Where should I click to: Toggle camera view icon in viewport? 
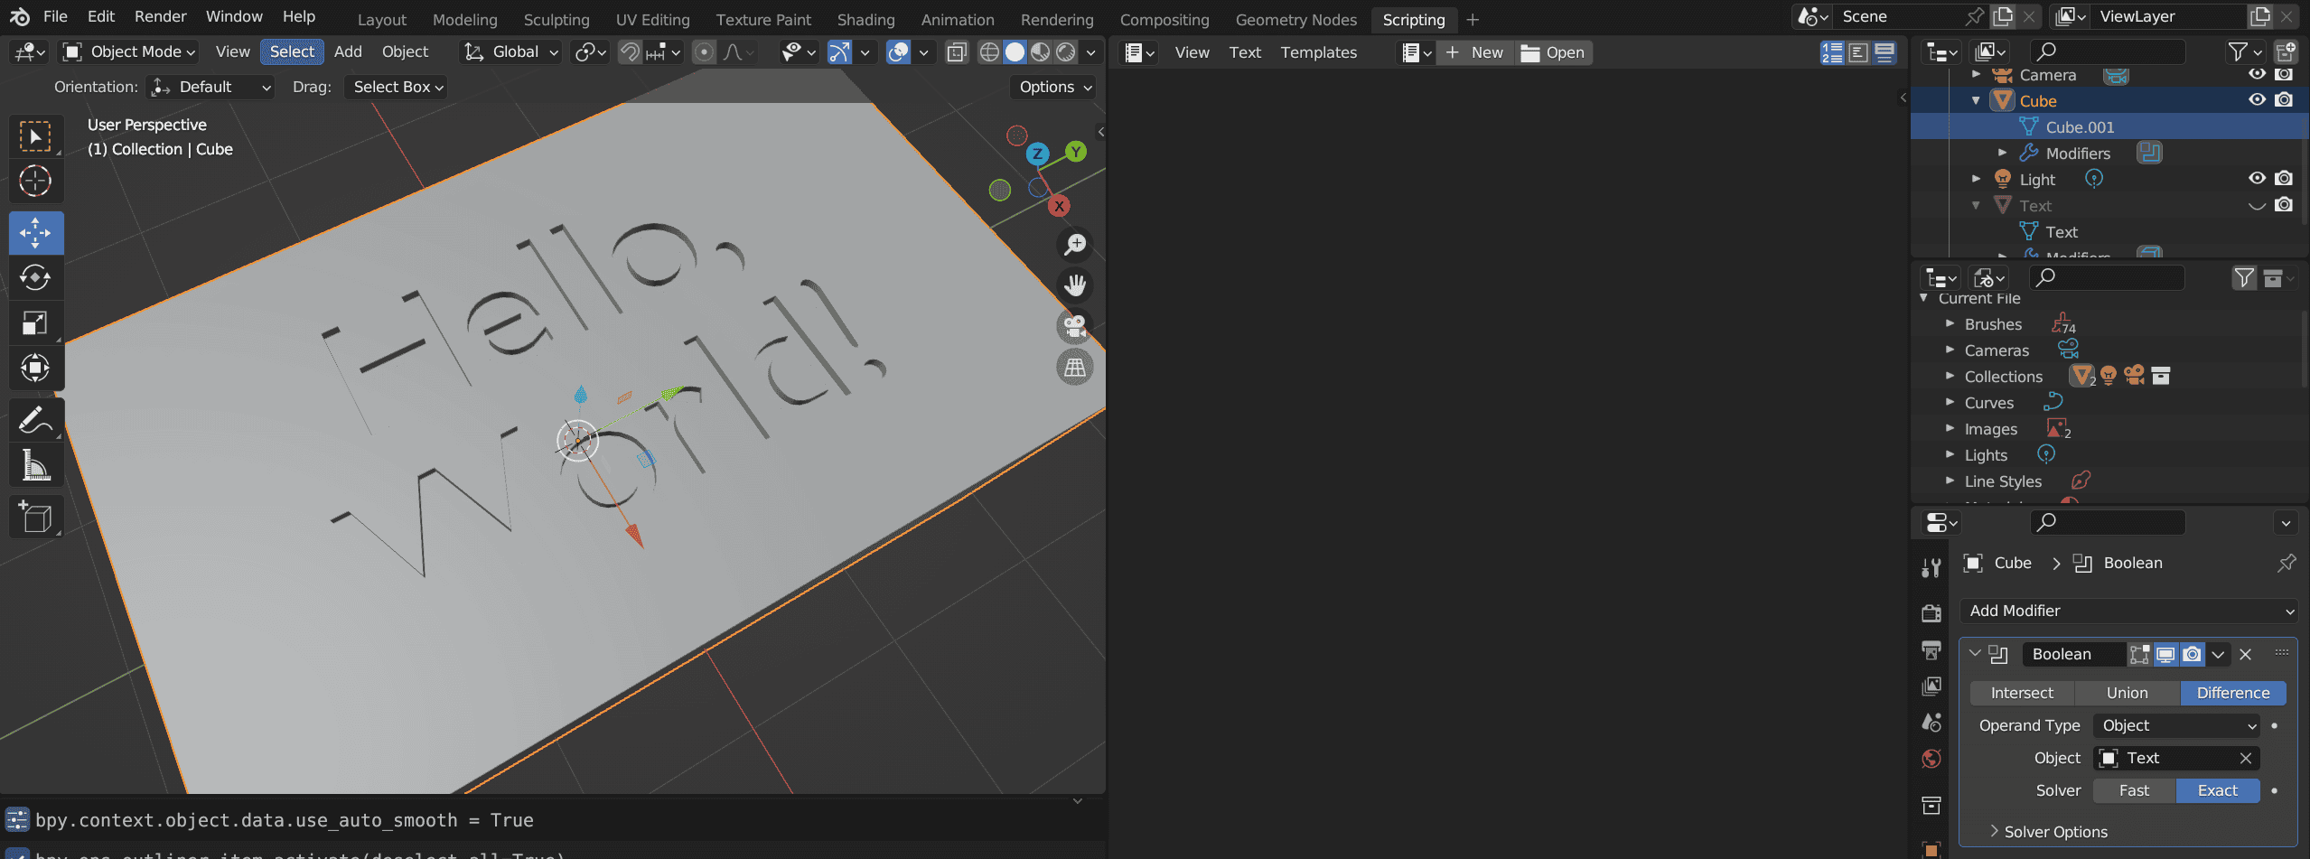click(1075, 327)
